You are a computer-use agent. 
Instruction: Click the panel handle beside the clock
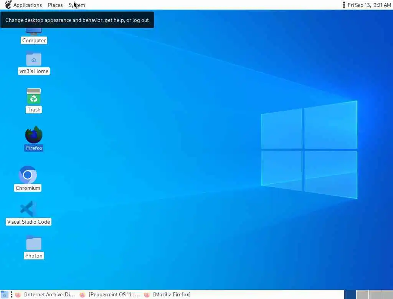tap(343, 5)
